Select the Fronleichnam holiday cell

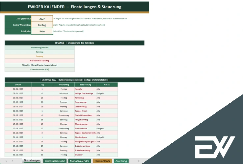coord(85,129)
